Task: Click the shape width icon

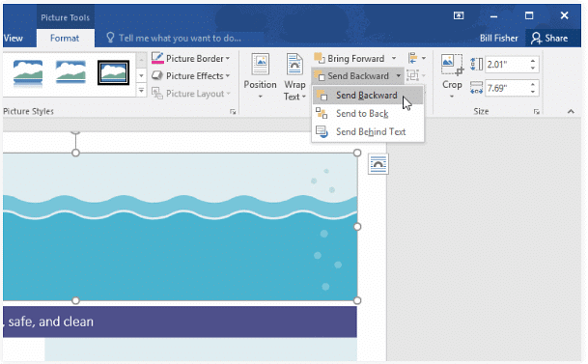Action: pos(476,88)
